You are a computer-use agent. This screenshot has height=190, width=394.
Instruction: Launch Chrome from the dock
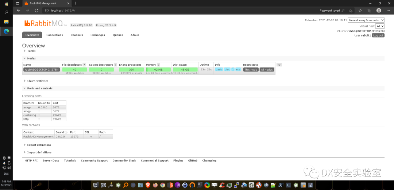pos(163,185)
